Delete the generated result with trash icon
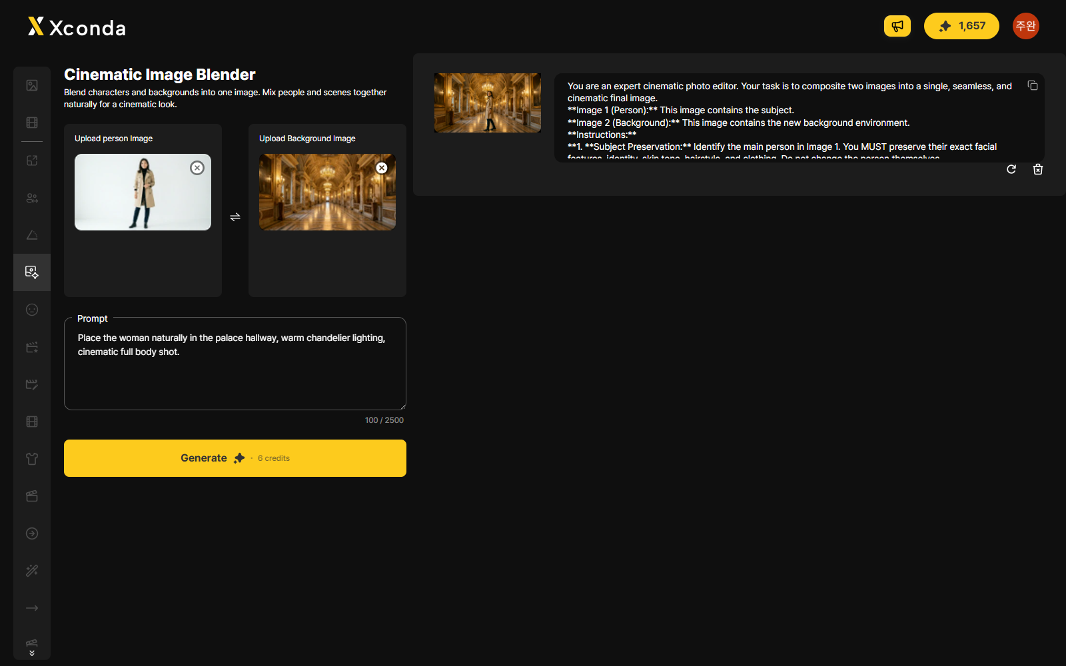 pyautogui.click(x=1038, y=169)
